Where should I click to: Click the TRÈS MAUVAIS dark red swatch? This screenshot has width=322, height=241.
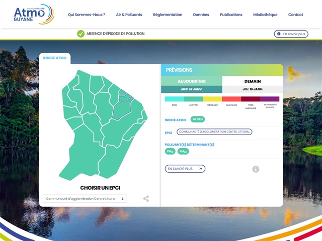coord(251,99)
